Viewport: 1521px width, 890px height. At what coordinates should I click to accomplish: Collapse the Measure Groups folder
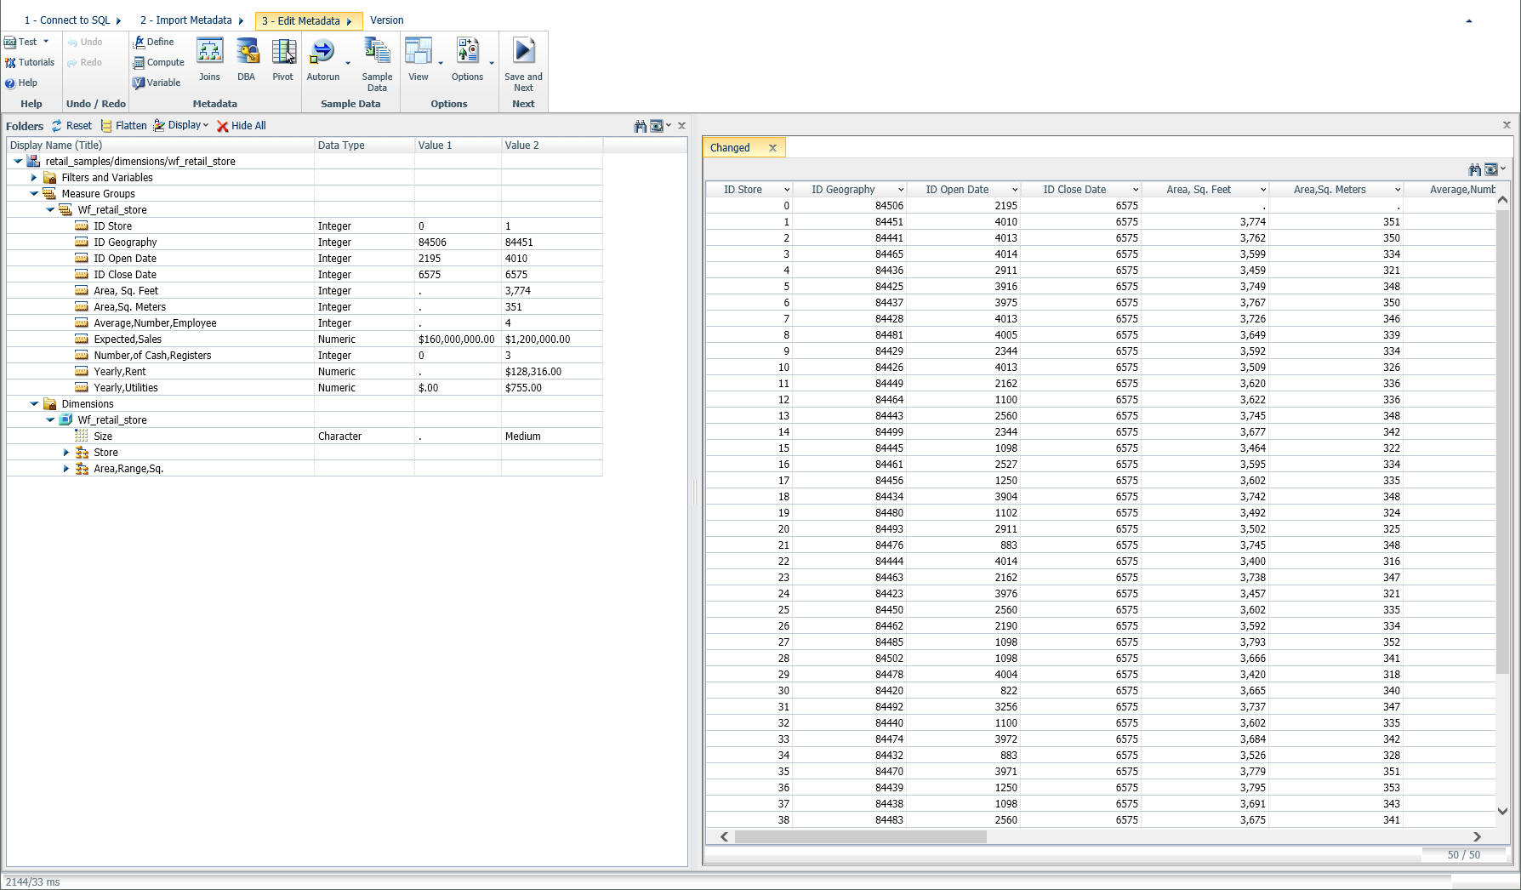34,194
